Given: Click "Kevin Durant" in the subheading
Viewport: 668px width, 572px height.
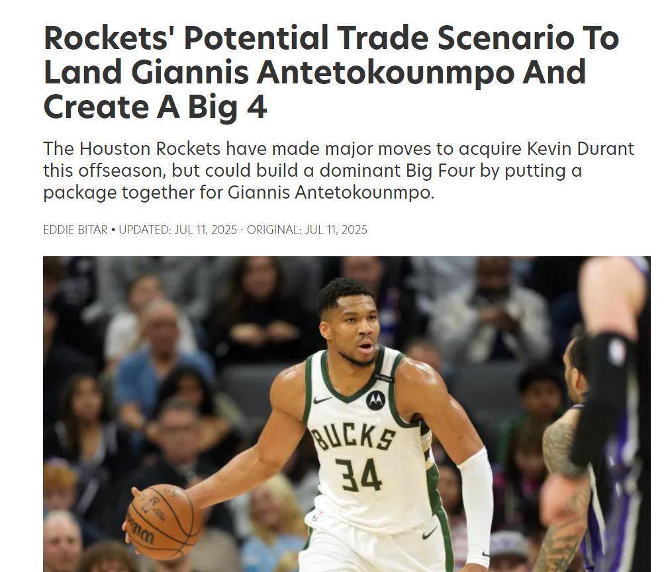Looking at the screenshot, I should [x=580, y=149].
